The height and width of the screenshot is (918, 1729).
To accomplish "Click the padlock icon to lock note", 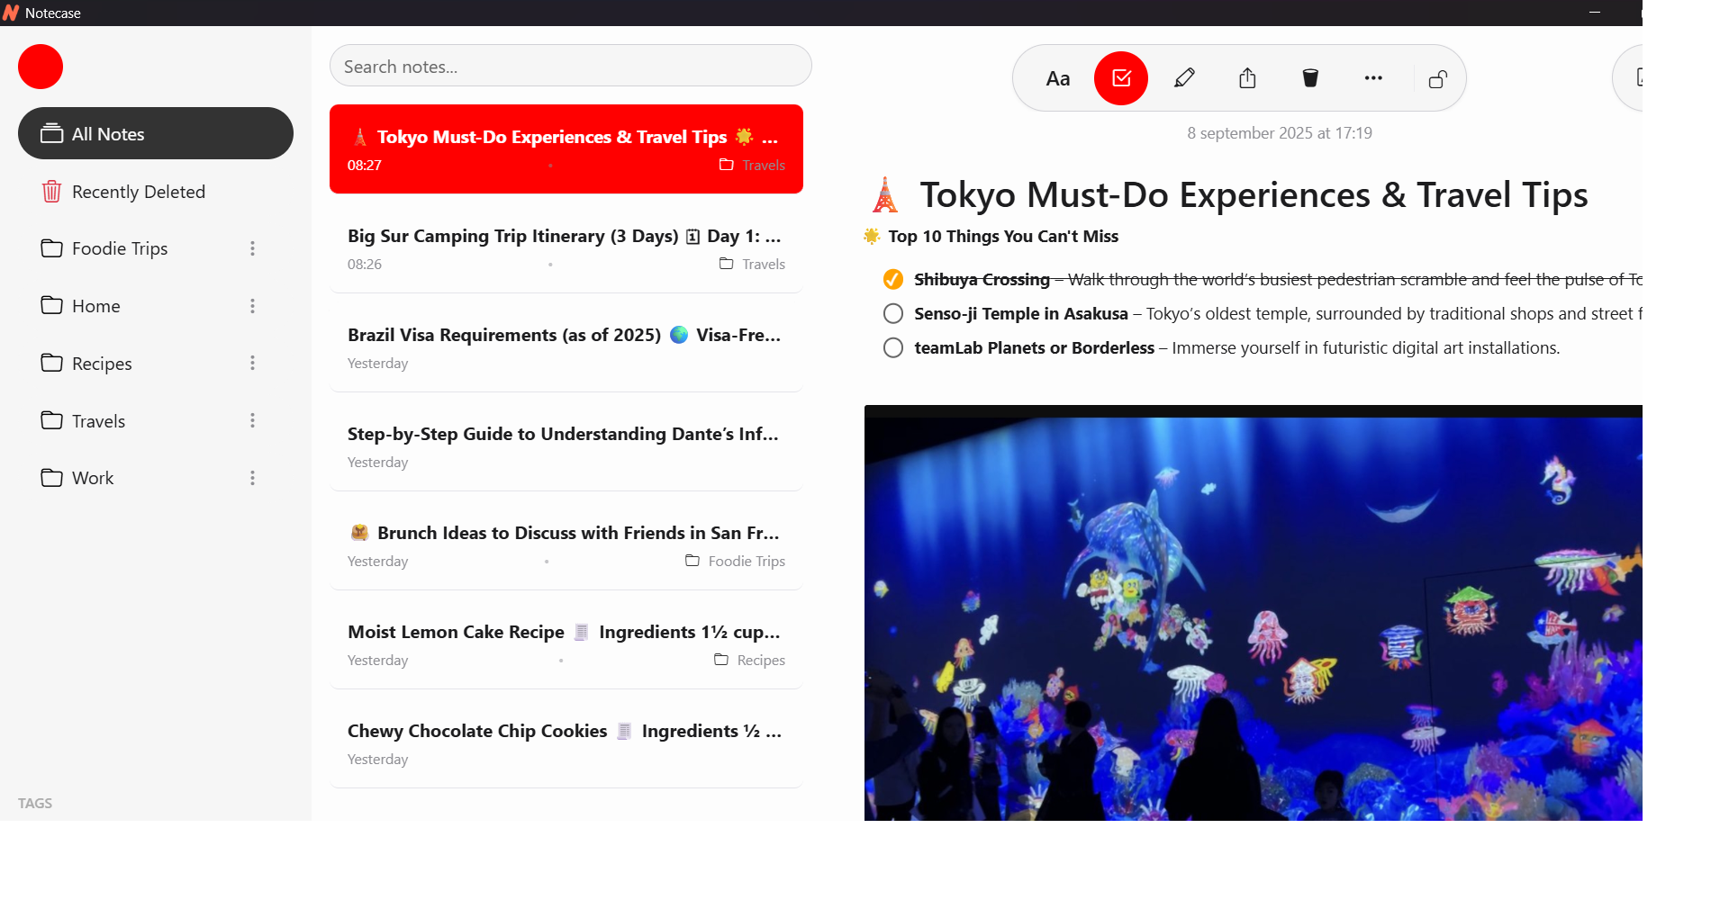I will (1438, 79).
